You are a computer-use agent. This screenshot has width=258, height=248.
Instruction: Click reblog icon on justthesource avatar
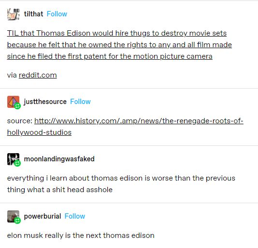tap(17, 106)
